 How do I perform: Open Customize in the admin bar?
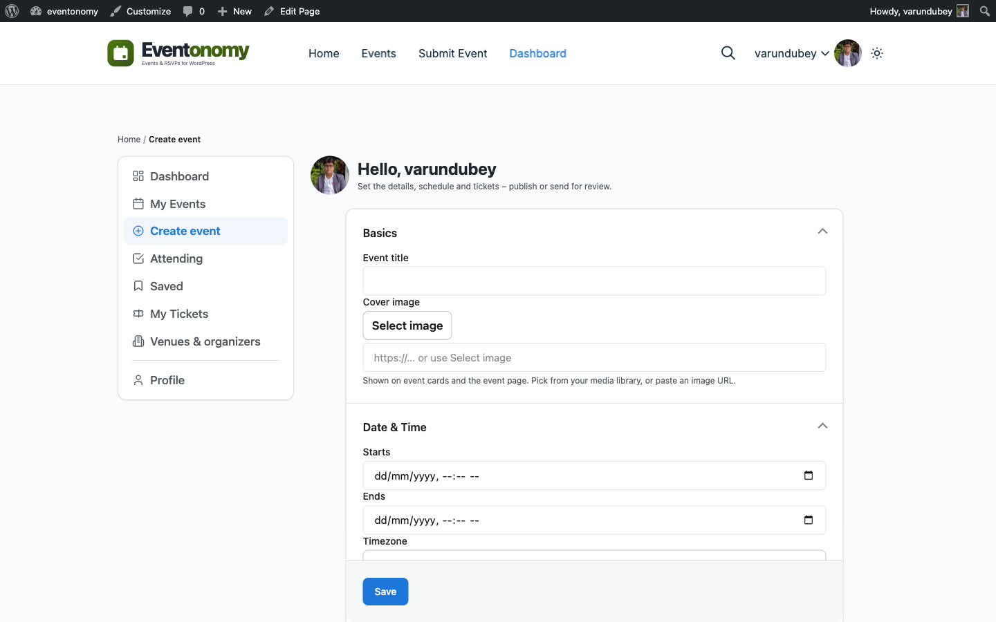(140, 11)
